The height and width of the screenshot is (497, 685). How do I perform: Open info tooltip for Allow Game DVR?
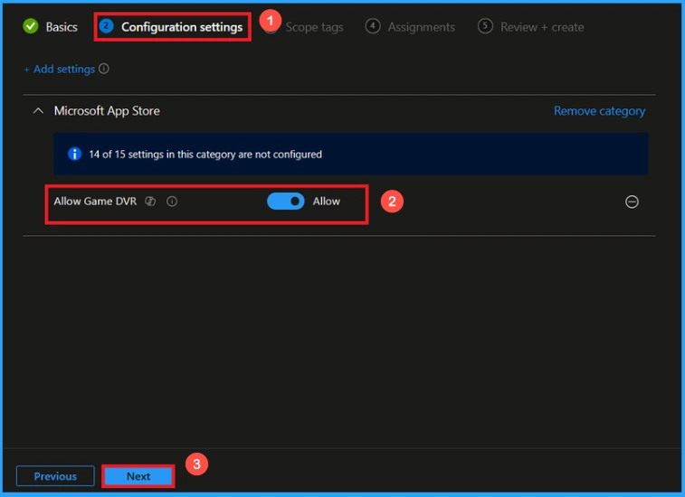coord(172,202)
